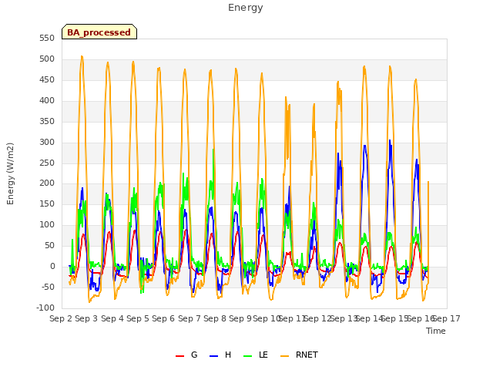Screen dimensions: 493x370
Task: Click the LE legend entry
Action: point(256,355)
